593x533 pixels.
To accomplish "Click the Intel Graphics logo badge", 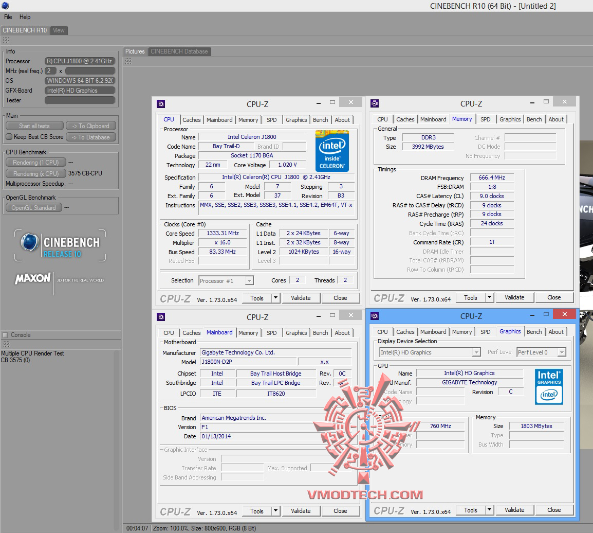I will pos(549,386).
